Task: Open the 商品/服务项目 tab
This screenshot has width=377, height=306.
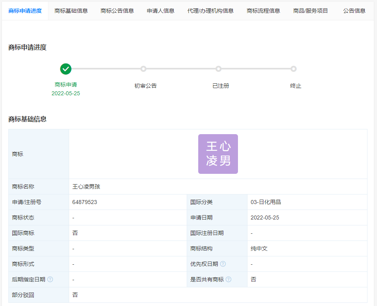Action: (310, 11)
